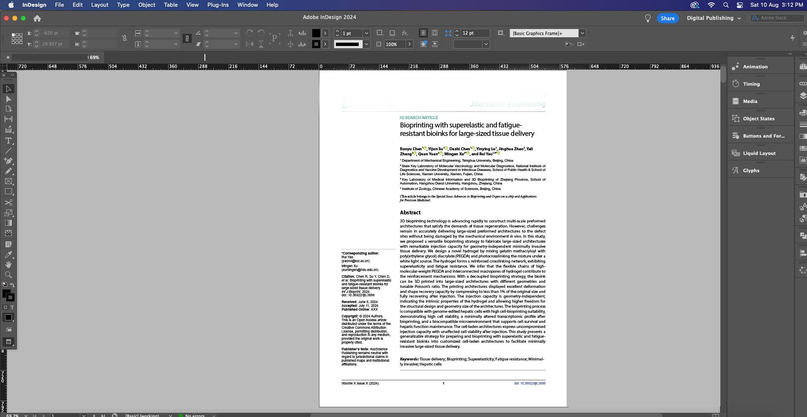Open the Plug-Ins menu
The width and height of the screenshot is (807, 417).
(218, 5)
